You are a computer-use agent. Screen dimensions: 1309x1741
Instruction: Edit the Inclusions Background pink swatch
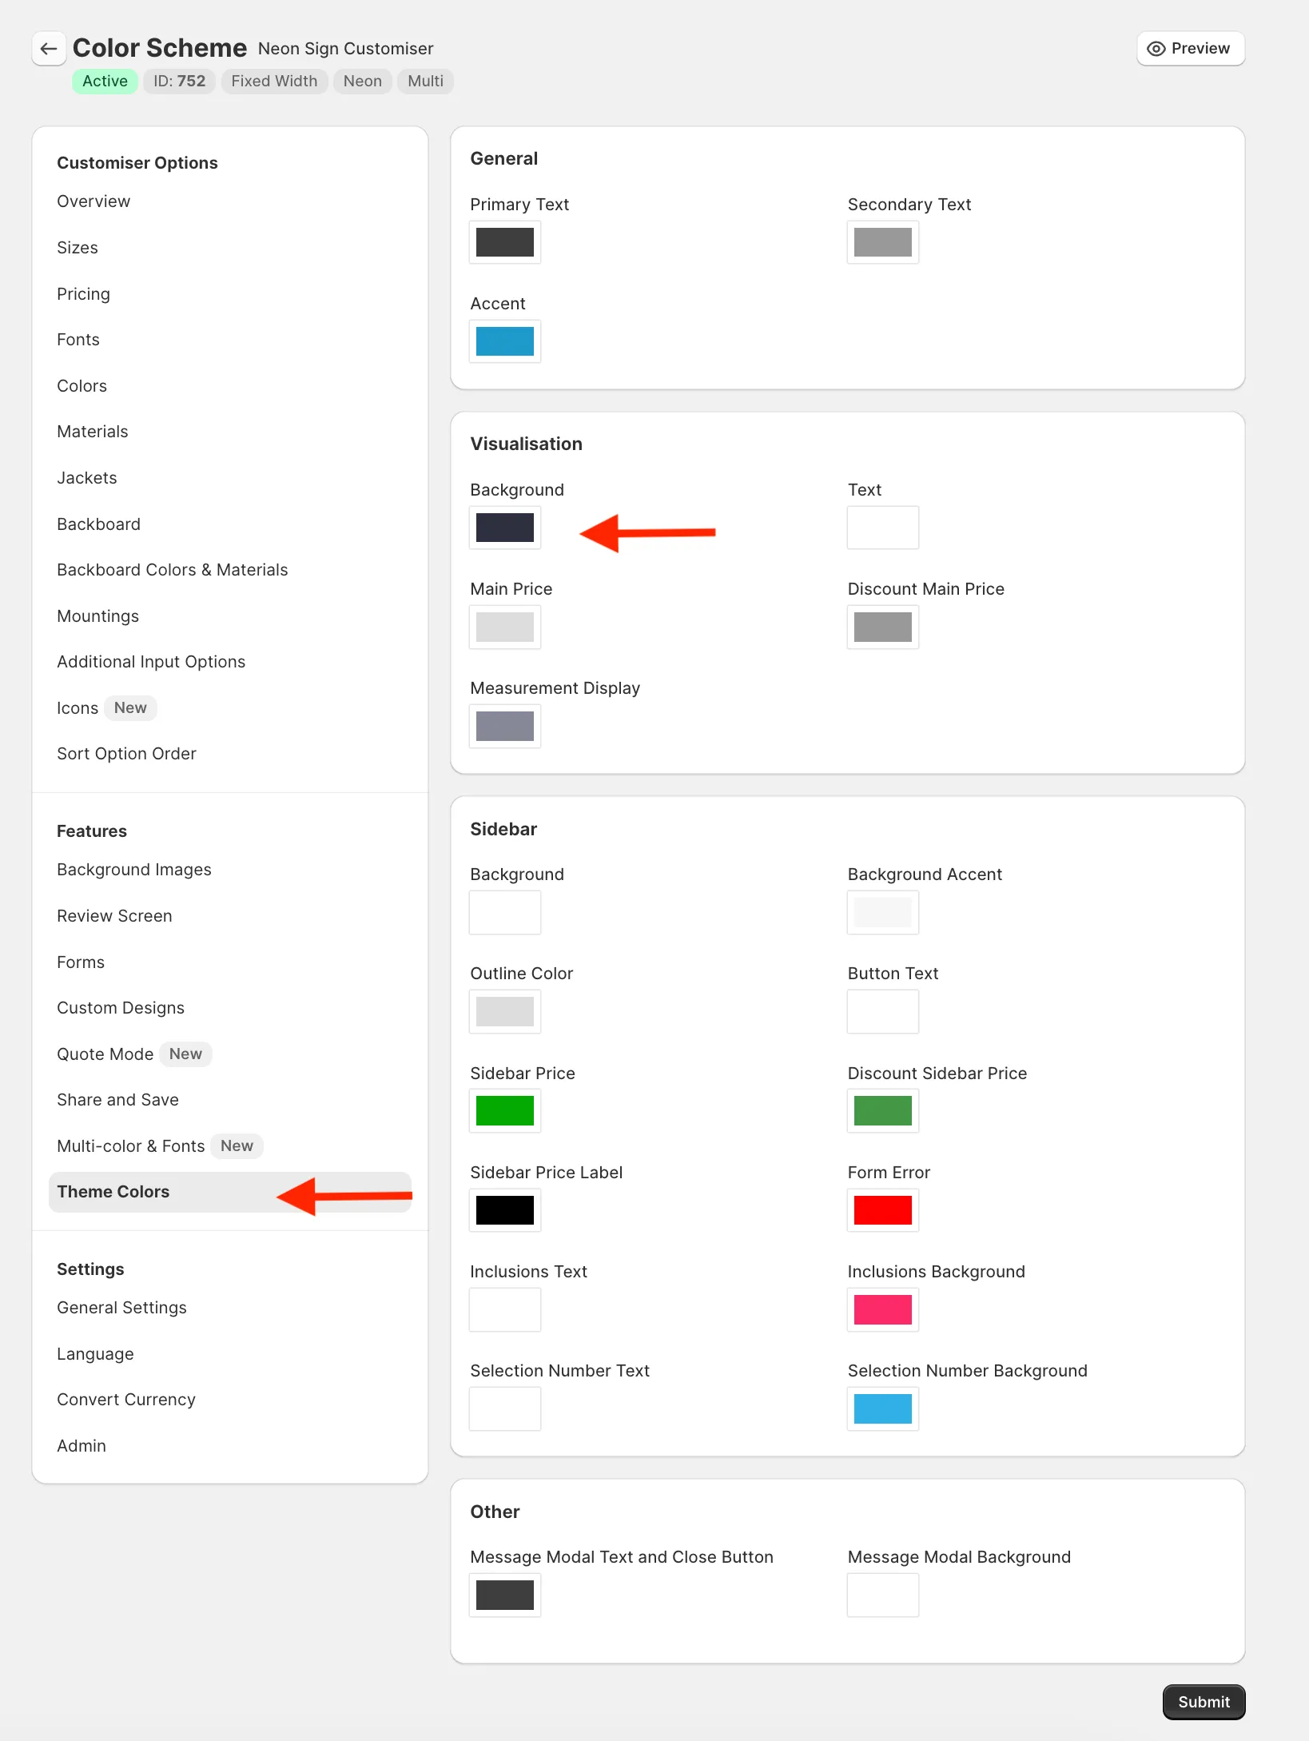(x=882, y=1309)
